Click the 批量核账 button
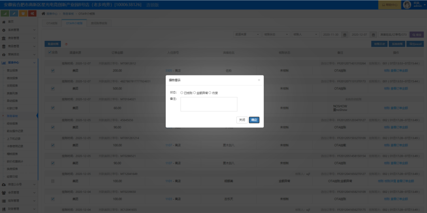This screenshot has width=427, height=213. pos(53,44)
